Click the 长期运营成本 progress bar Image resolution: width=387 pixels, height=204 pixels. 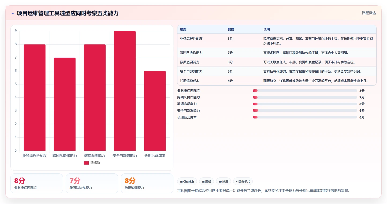305,117
